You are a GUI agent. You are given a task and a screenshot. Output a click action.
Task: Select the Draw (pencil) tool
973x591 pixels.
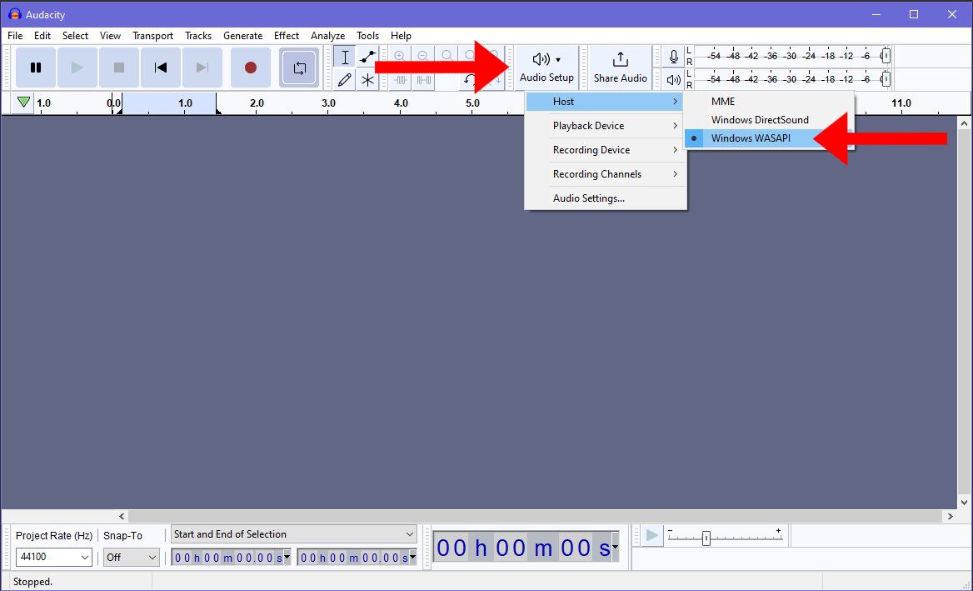(344, 79)
